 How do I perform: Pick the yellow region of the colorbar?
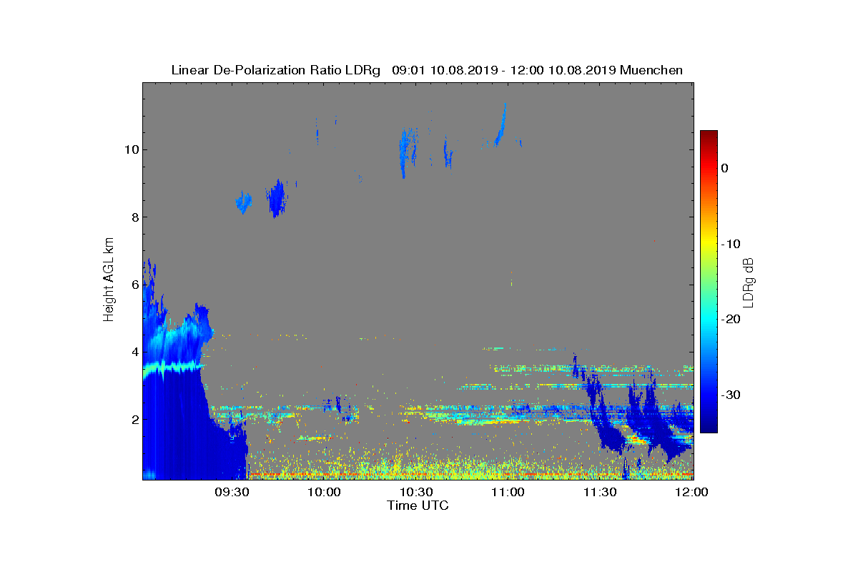709,244
